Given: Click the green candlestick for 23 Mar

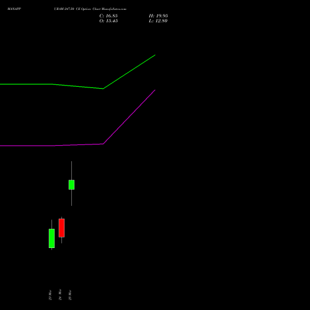Looking at the screenshot, I should (51, 238).
